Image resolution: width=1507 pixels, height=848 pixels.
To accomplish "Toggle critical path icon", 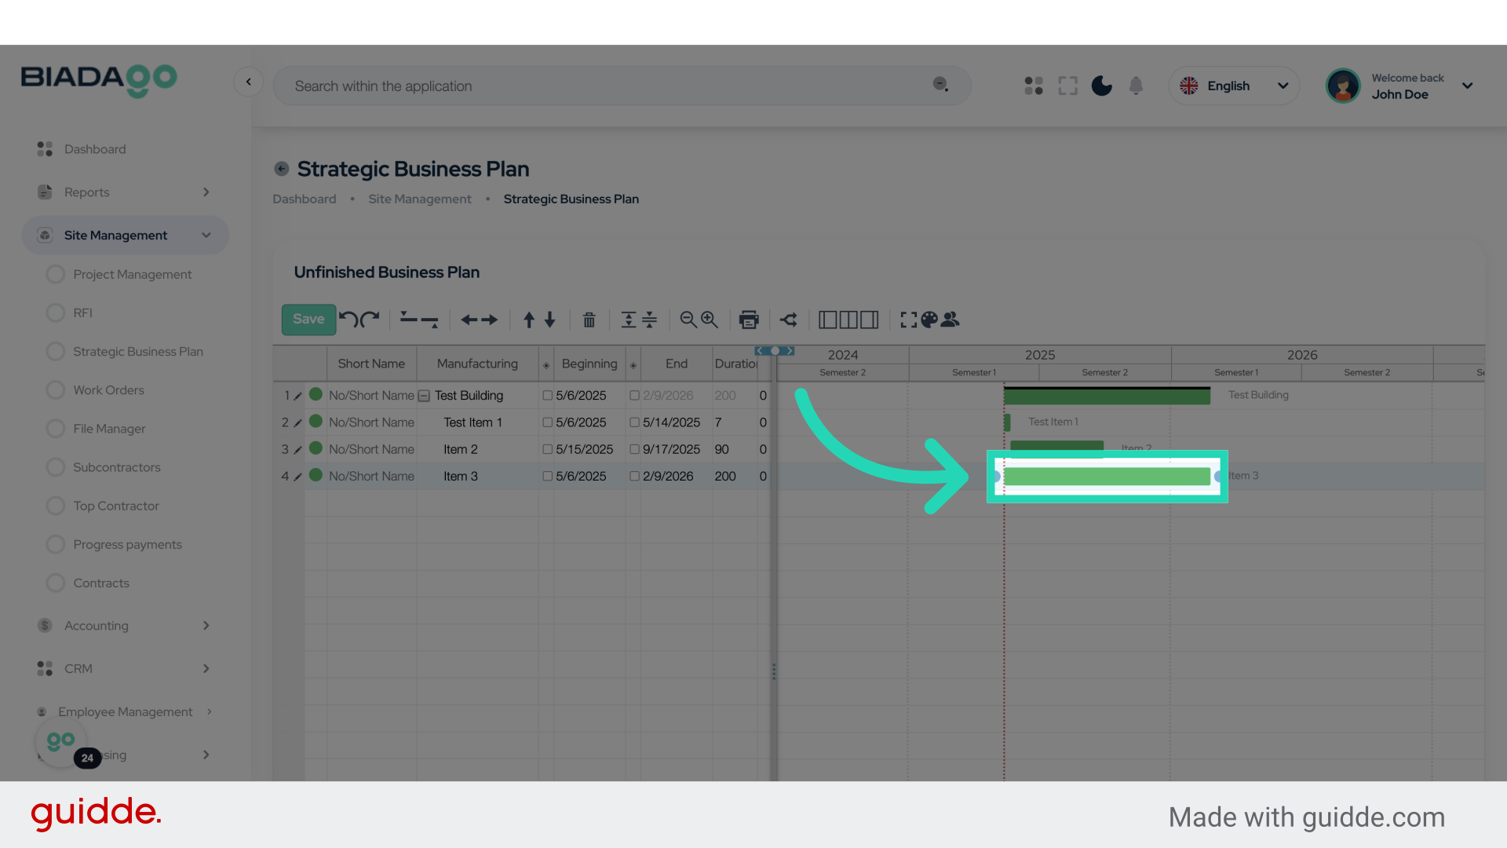I will pyautogui.click(x=789, y=320).
